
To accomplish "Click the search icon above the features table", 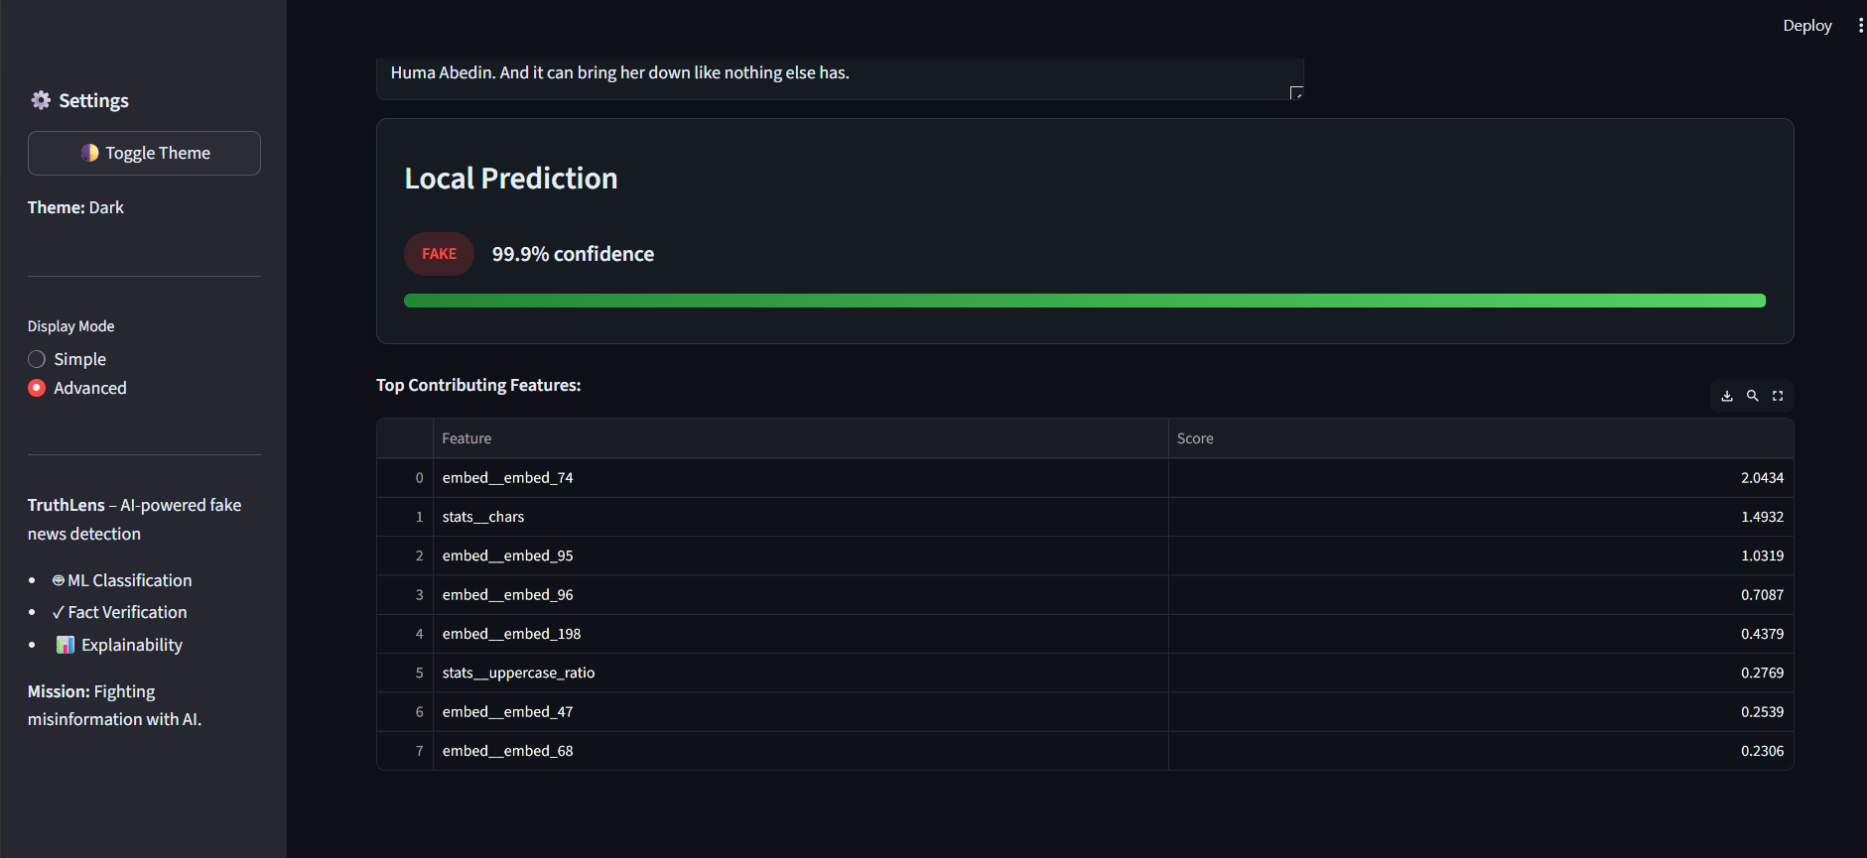I will point(1752,395).
